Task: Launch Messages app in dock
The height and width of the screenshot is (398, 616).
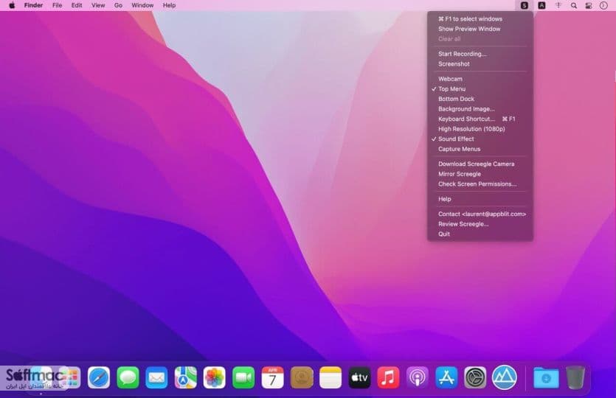Action: [128, 377]
